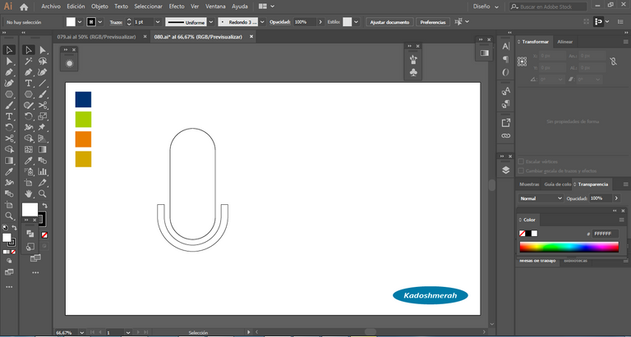The height and width of the screenshot is (337, 631).
Task: Open the Normal blending mode dropdown
Action: click(x=541, y=198)
